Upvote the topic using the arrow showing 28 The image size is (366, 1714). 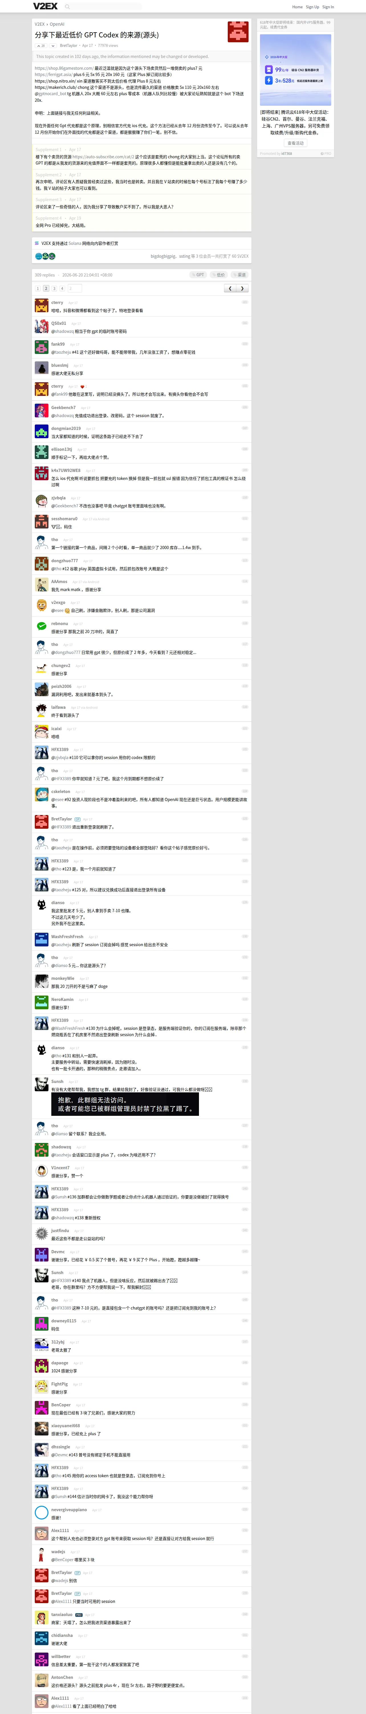click(41, 46)
